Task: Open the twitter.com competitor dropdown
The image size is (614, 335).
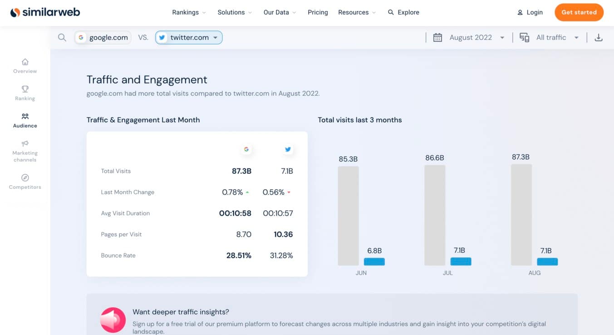Action: (188, 37)
